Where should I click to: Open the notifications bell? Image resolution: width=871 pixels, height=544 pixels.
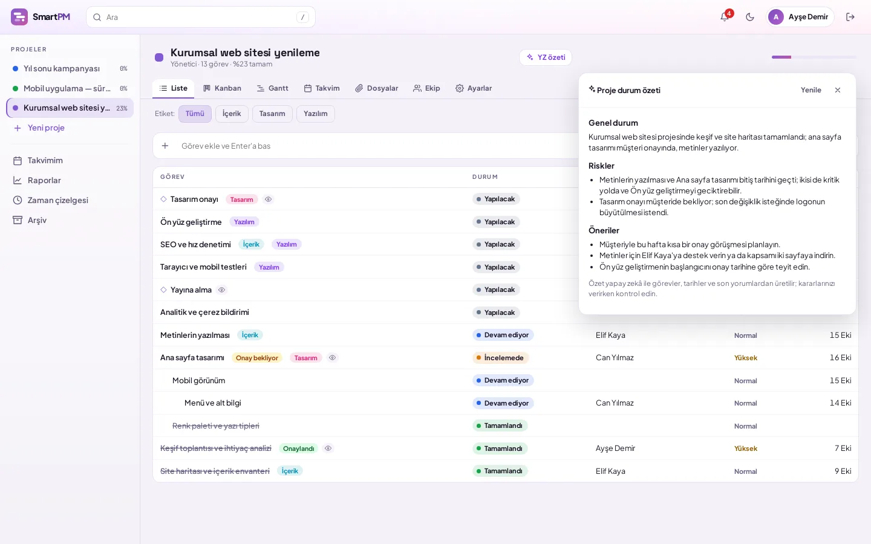[725, 17]
